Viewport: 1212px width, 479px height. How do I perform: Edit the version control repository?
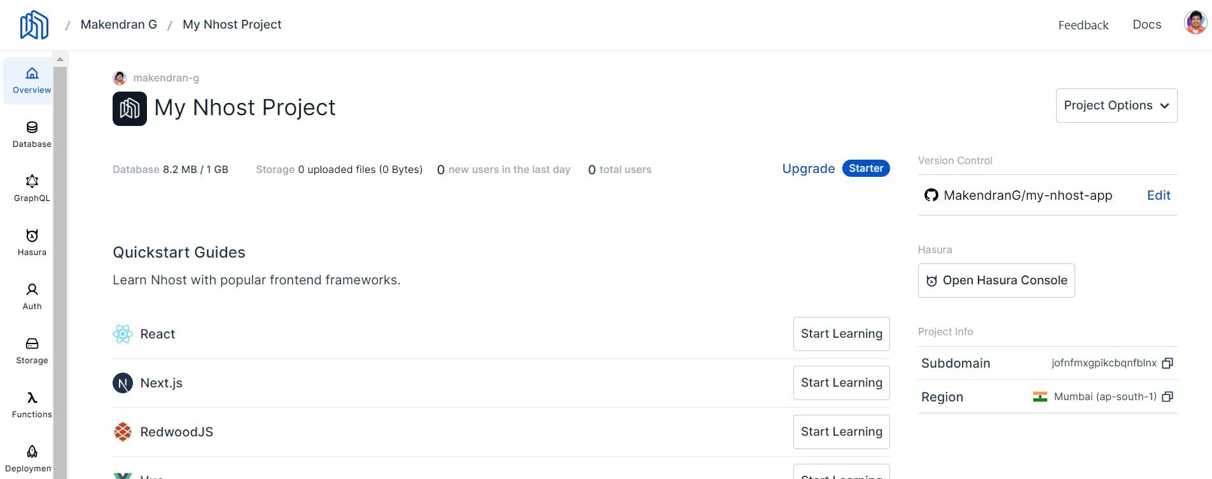(1159, 195)
